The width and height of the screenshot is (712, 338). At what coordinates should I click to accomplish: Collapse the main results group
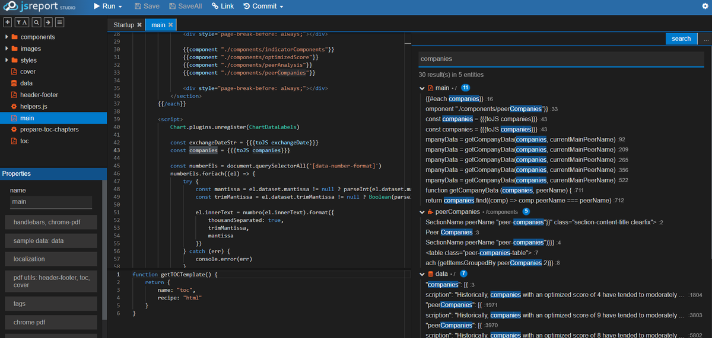tap(422, 88)
